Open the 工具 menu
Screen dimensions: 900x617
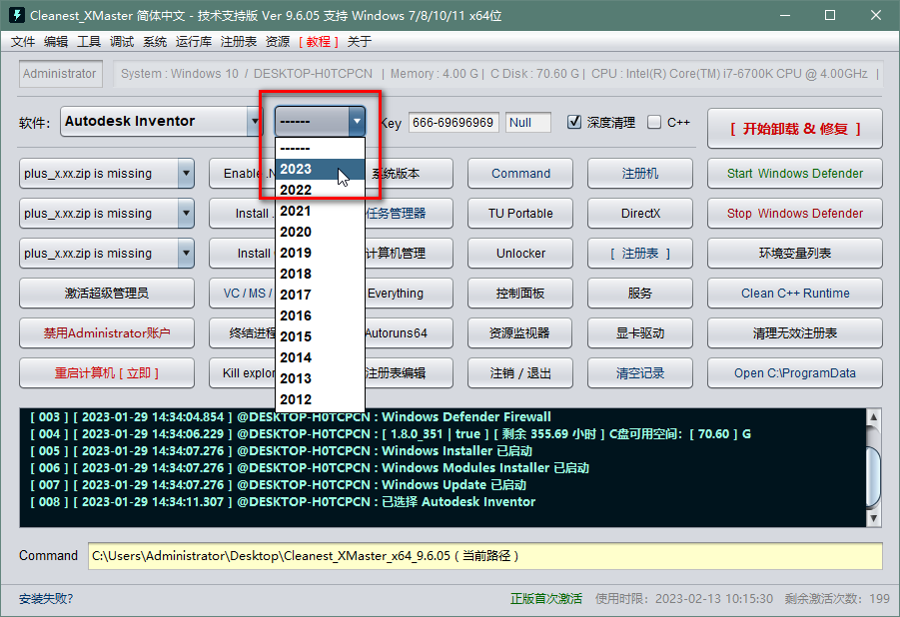coord(89,41)
